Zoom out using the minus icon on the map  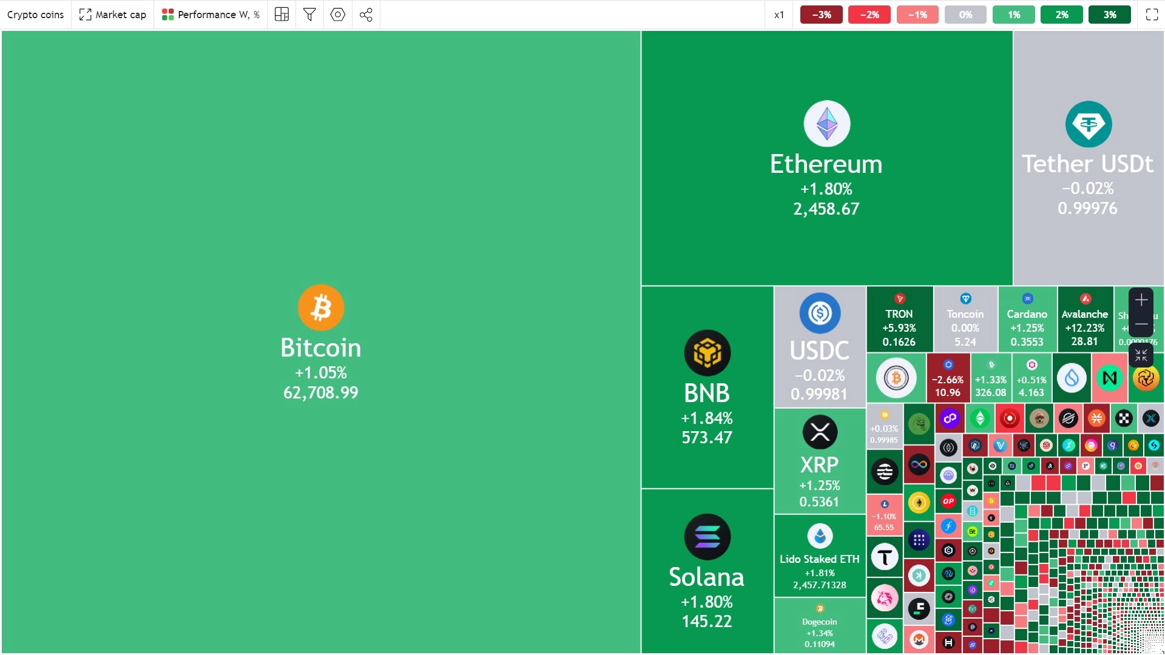(x=1141, y=325)
